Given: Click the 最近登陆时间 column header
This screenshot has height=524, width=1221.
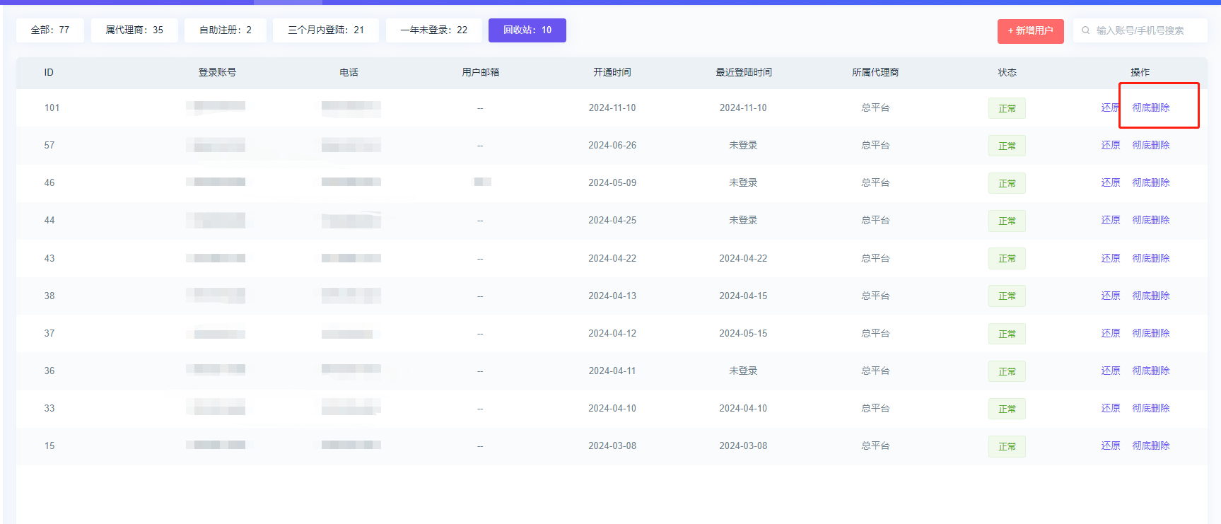Looking at the screenshot, I should pyautogui.click(x=743, y=73).
